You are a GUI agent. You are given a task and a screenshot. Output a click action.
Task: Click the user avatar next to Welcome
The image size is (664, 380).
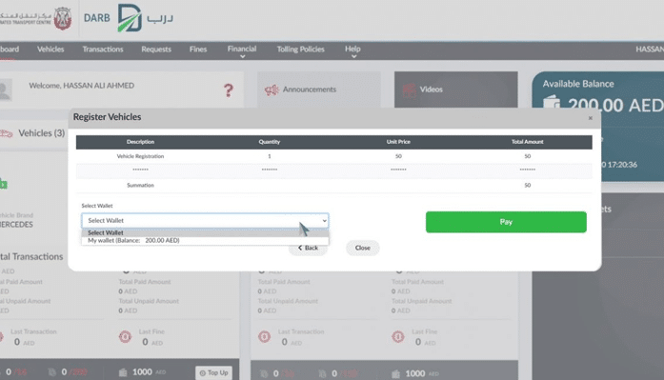click(5, 90)
